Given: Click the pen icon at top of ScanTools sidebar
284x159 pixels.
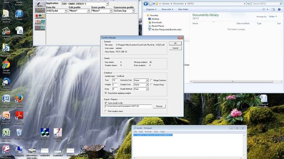Looking at the screenshot, I should 40,4.
